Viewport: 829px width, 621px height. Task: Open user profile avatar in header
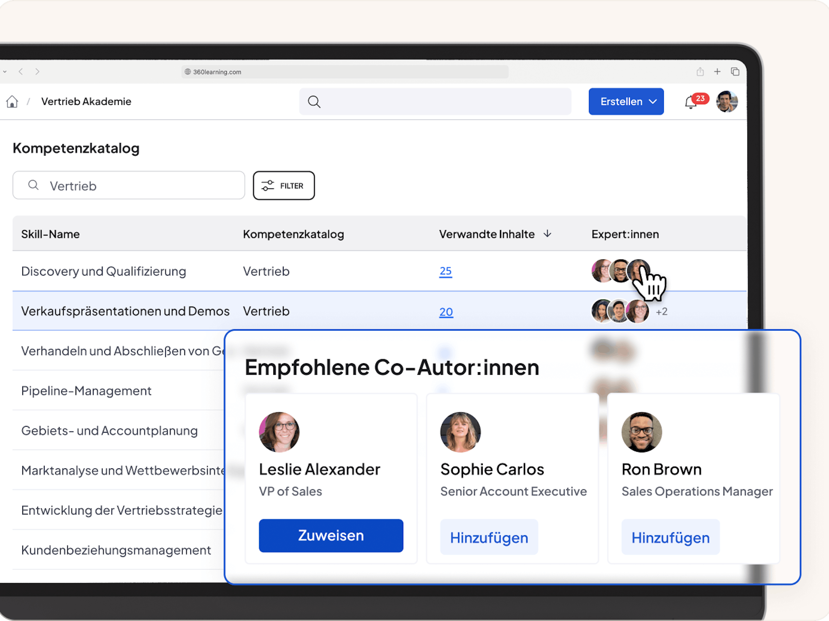point(727,101)
